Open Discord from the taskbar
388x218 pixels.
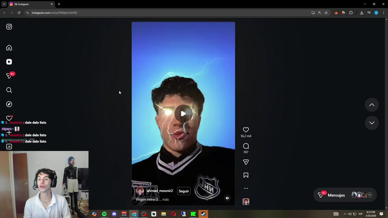(x=114, y=214)
